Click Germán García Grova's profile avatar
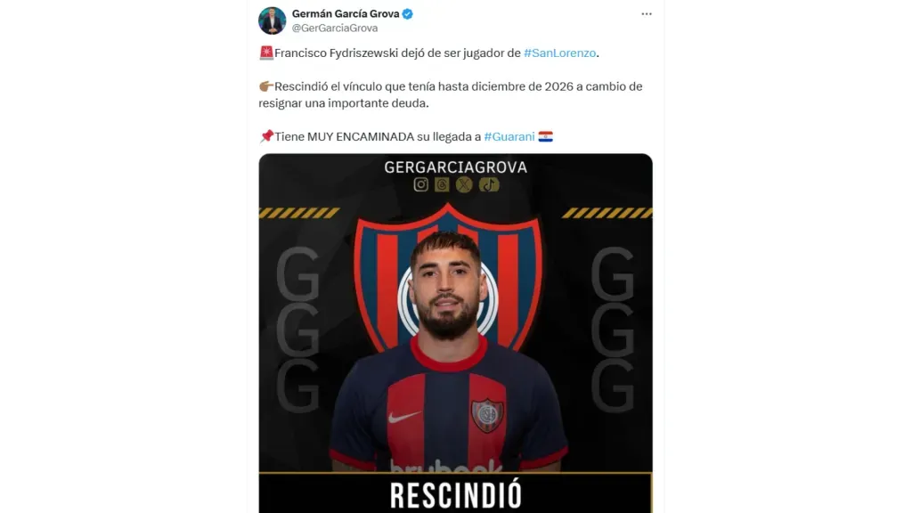Viewport: 912px width, 513px height. tap(273, 20)
